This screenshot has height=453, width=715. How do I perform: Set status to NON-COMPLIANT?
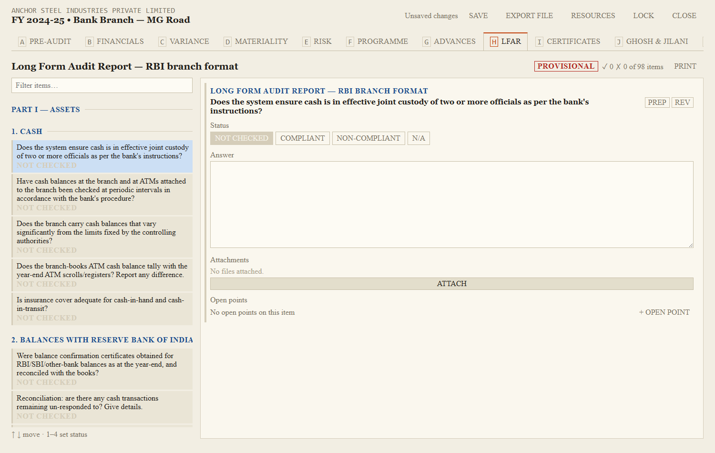point(368,138)
